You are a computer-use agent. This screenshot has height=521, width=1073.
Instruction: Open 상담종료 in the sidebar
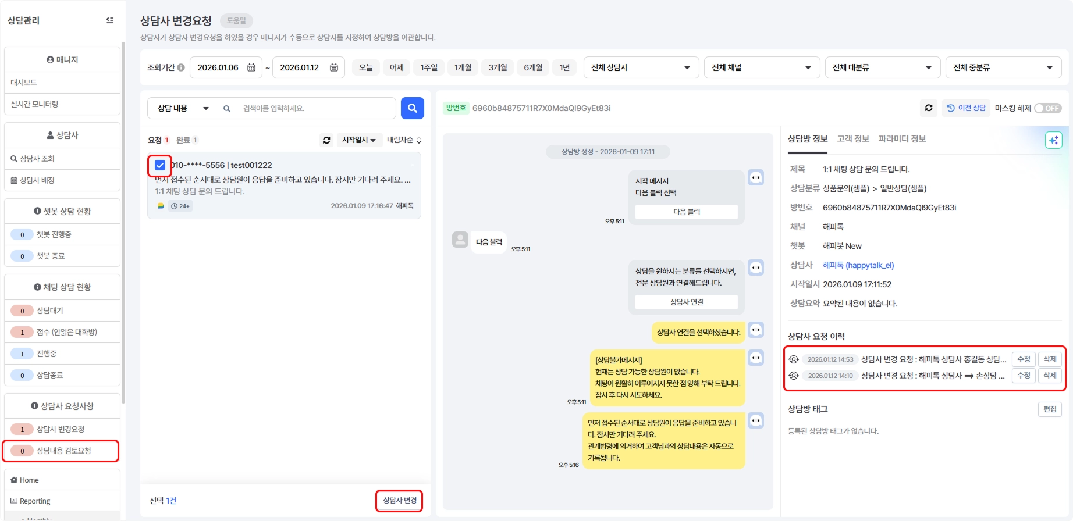point(62,375)
